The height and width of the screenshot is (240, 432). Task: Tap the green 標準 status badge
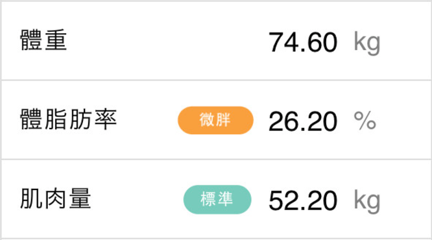pos(217,200)
